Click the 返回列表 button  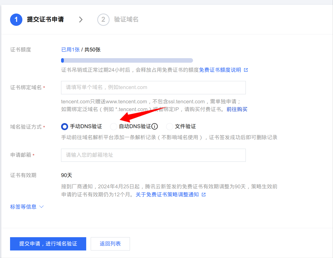click(110, 244)
